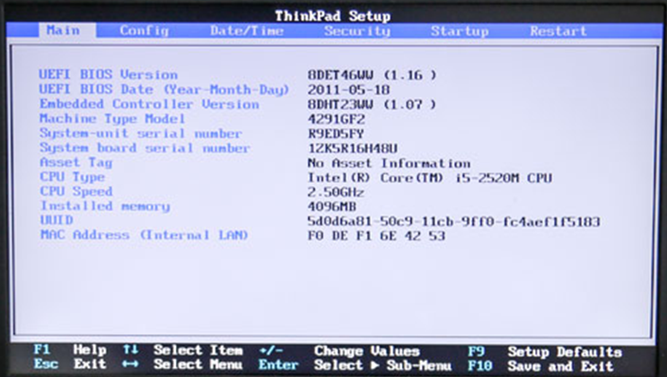Click the Select Menu legend text
Image resolution: width=667 pixels, height=377 pixels.
[198, 364]
